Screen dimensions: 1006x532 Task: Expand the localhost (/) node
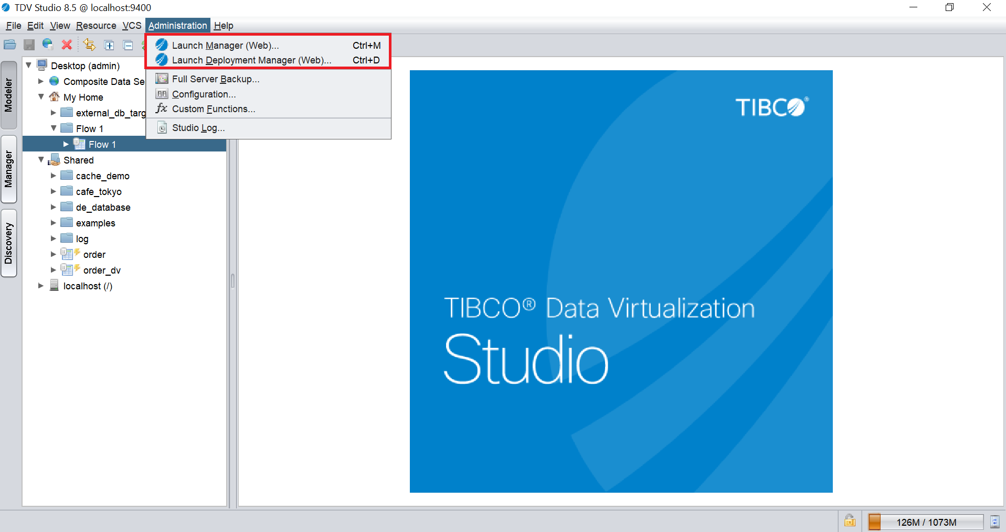pos(41,286)
